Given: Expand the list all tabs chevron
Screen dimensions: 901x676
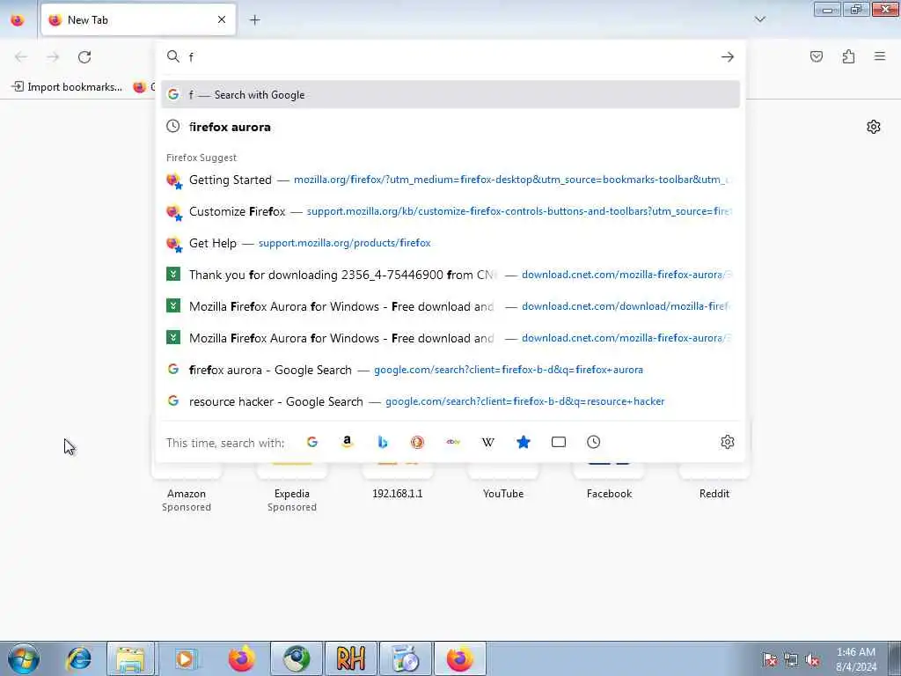Looking at the screenshot, I should tap(759, 19).
